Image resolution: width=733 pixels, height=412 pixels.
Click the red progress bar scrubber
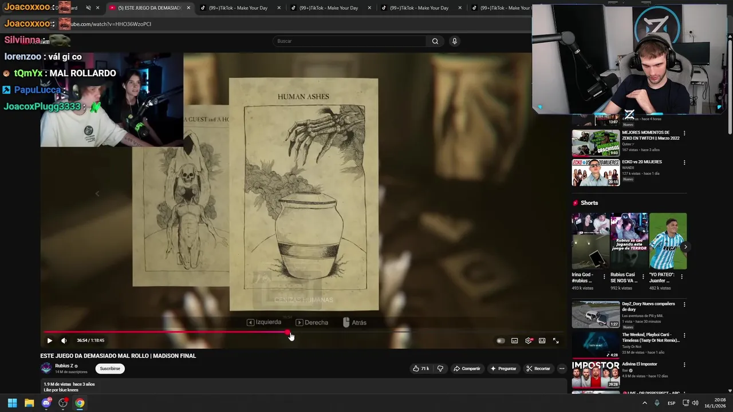click(x=288, y=332)
